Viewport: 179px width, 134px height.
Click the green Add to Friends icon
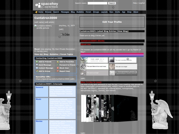[37, 62]
